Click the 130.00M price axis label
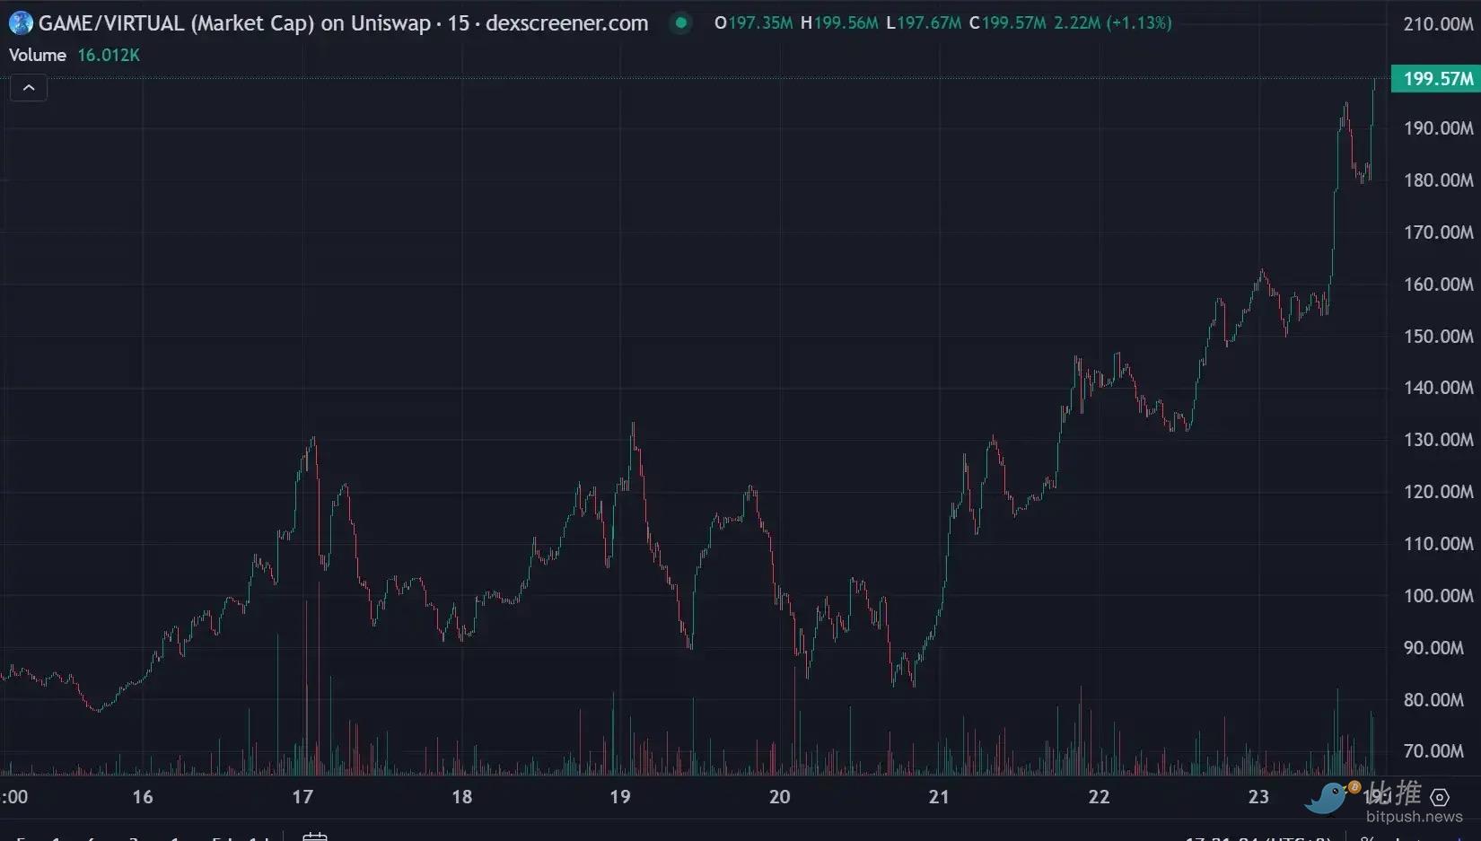 point(1438,440)
